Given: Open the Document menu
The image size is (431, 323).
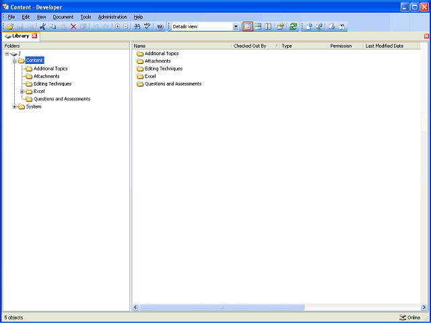Looking at the screenshot, I should [x=63, y=17].
